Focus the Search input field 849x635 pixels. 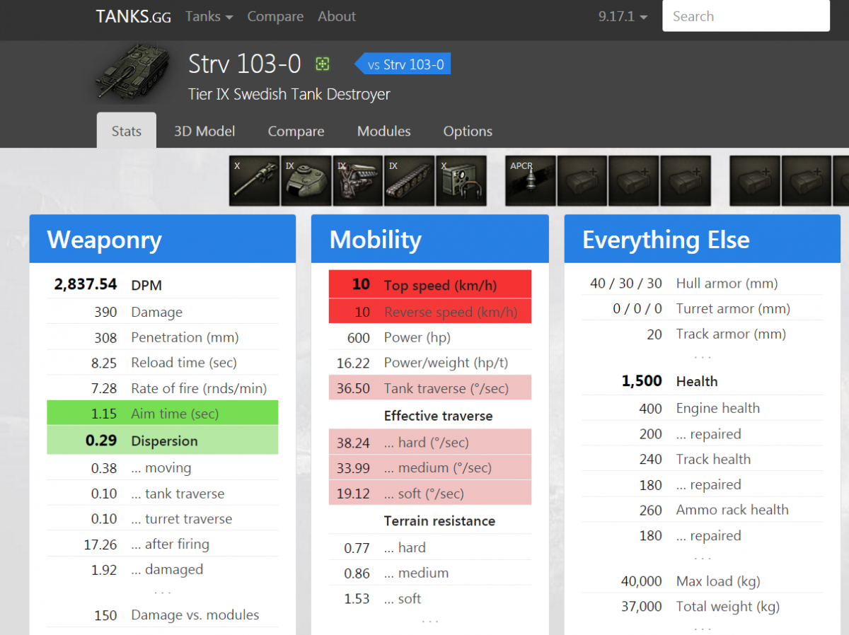tap(746, 16)
